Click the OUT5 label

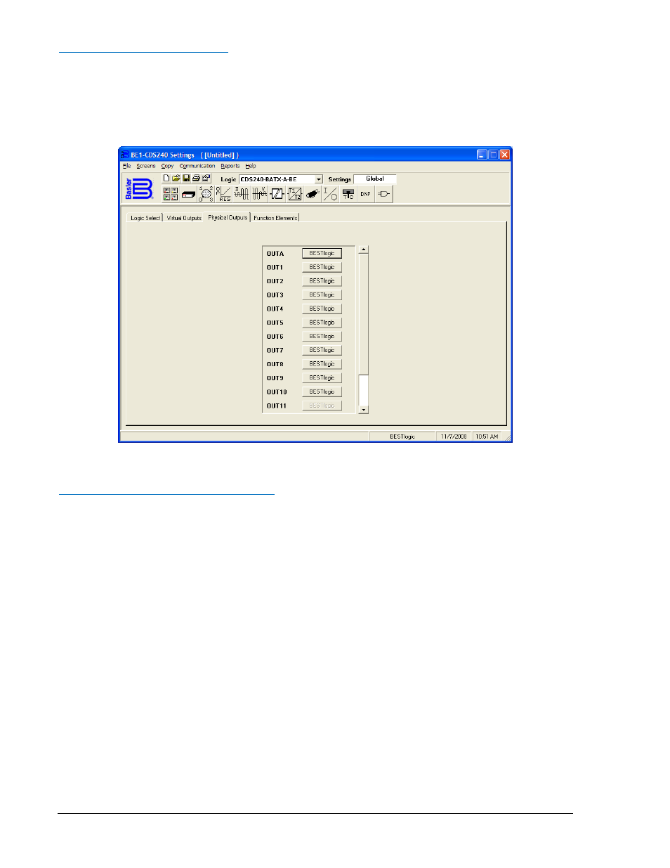275,323
